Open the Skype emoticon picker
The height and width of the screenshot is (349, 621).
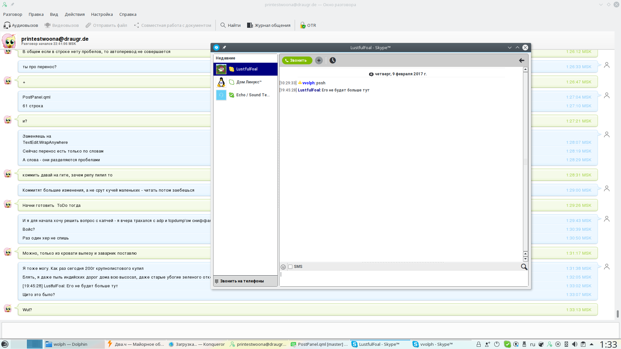pos(283,267)
